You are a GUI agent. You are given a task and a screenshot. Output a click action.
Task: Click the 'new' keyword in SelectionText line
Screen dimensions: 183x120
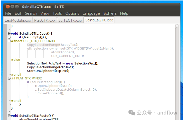tap(69, 63)
